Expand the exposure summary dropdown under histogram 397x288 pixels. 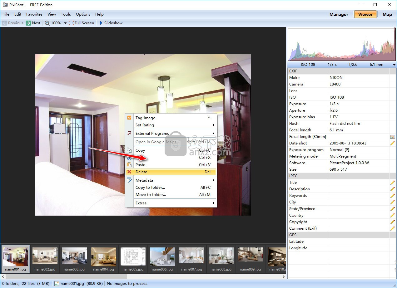pos(394,65)
